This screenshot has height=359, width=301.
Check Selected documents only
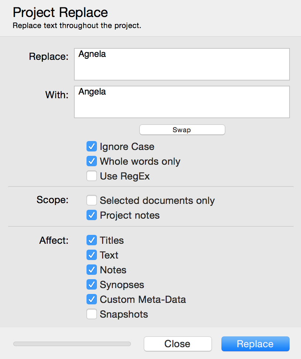tap(91, 200)
